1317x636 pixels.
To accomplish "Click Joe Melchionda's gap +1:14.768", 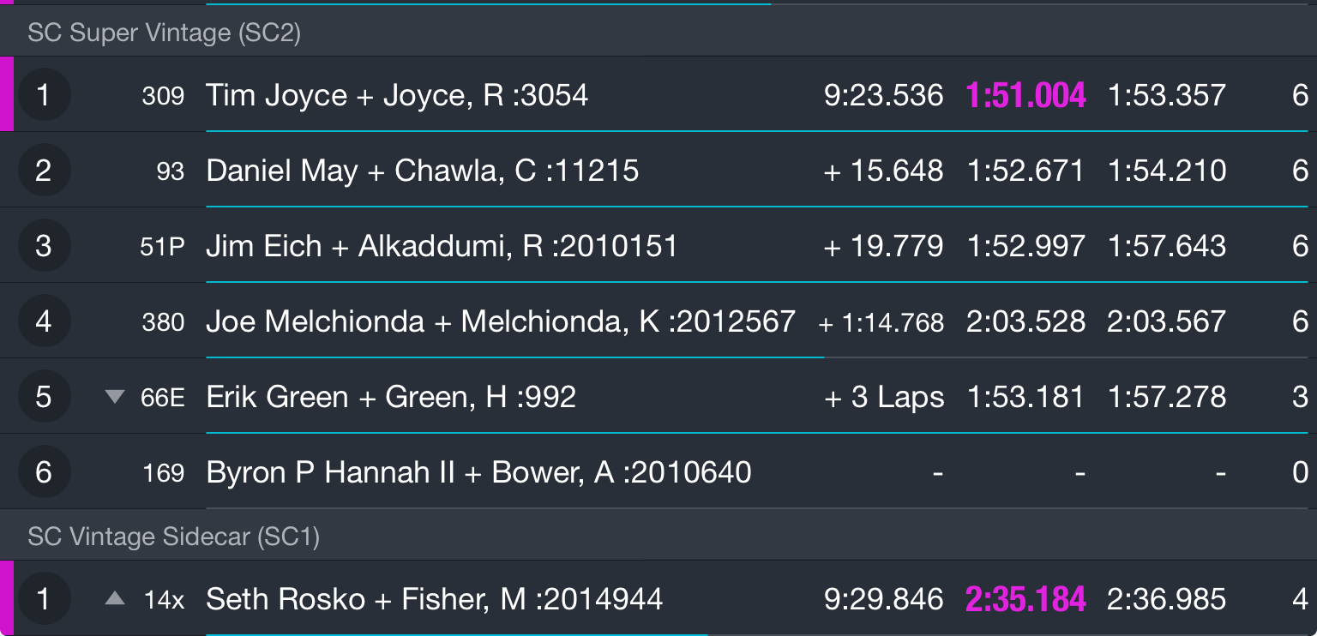I will 881,322.
